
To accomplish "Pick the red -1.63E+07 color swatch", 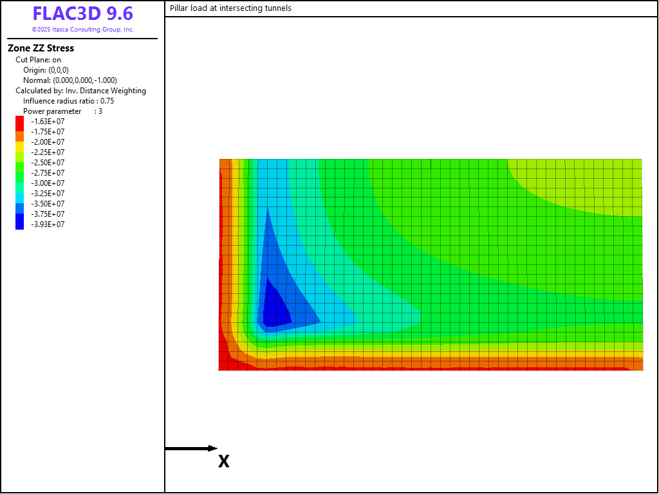I will 20,121.
